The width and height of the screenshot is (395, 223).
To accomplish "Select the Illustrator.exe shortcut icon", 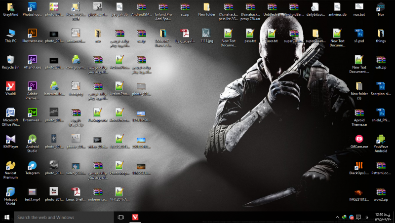I will [x=32, y=36].
